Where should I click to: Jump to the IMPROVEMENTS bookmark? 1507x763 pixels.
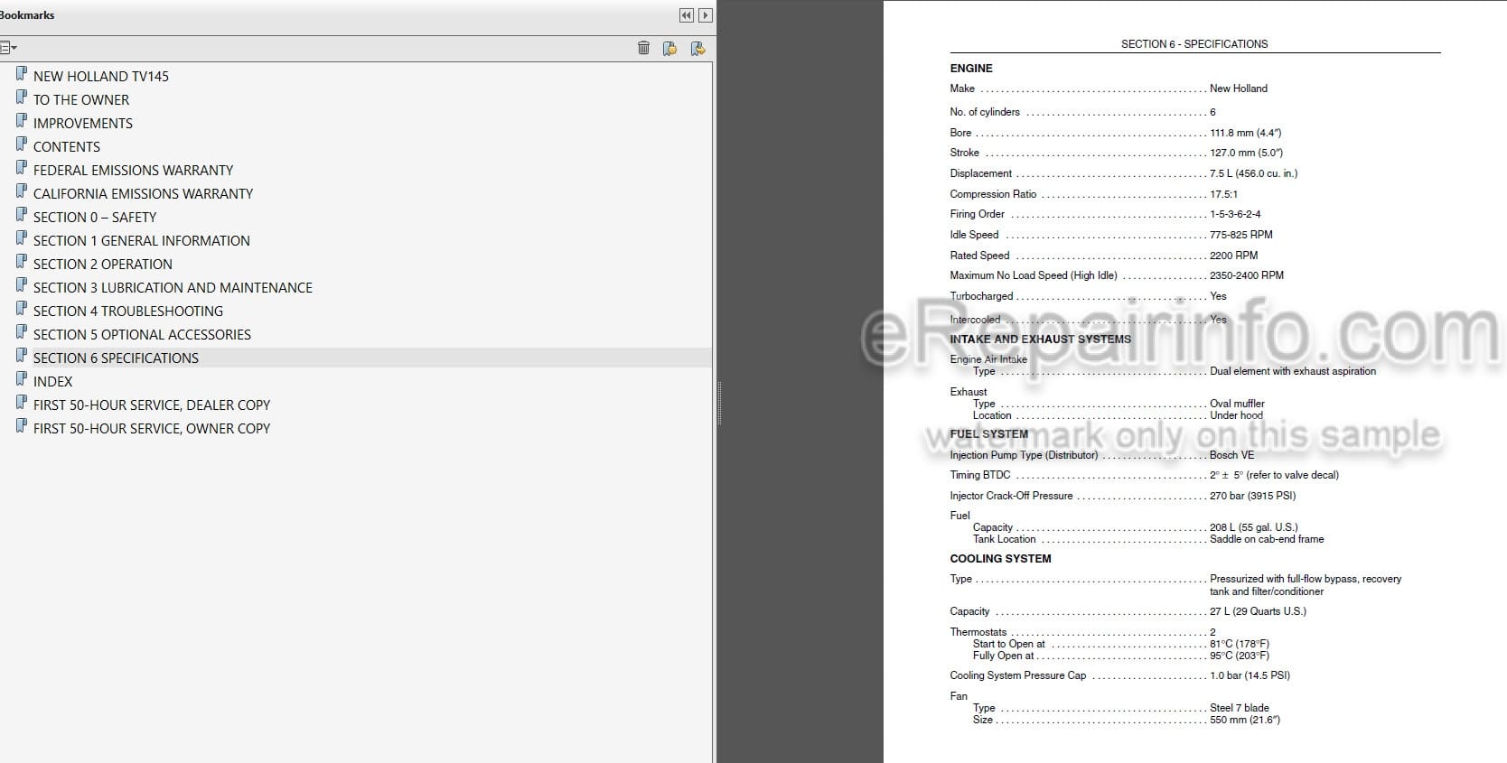pos(83,124)
